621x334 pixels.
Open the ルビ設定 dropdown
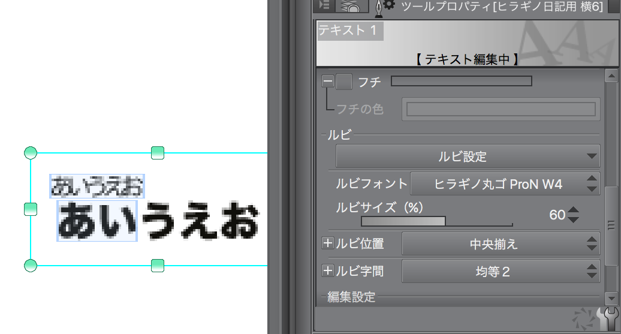point(468,156)
